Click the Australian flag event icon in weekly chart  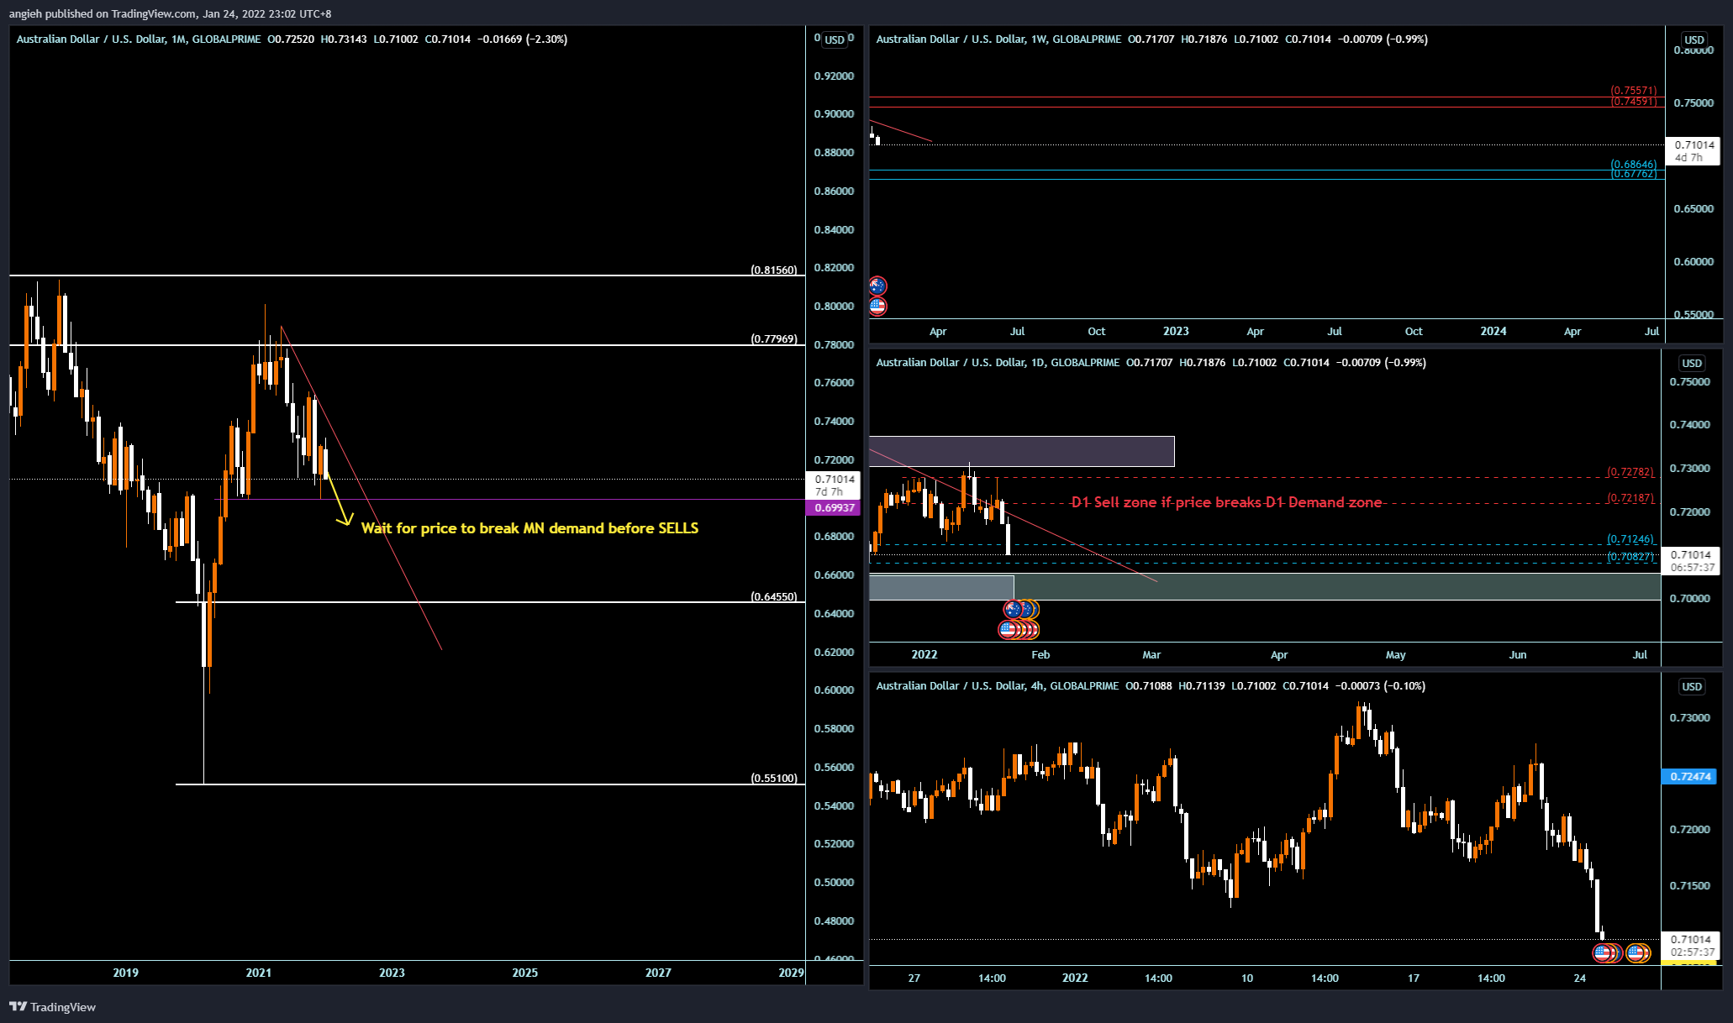[x=877, y=286]
